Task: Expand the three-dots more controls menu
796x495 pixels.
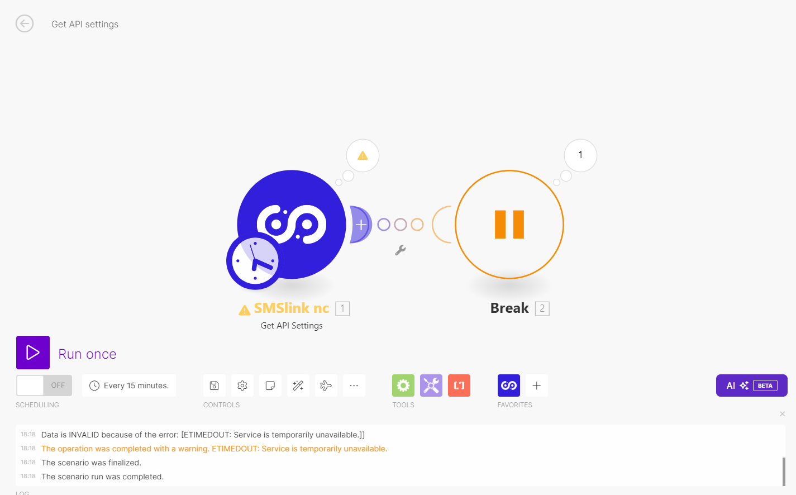Action: point(354,385)
